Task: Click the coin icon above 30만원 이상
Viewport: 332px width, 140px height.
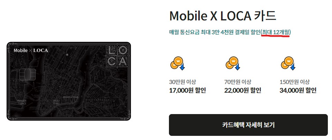Action: (x=178, y=64)
